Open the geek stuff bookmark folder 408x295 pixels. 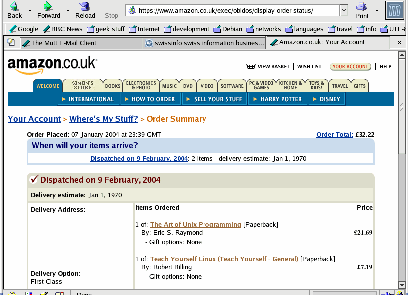click(x=106, y=29)
